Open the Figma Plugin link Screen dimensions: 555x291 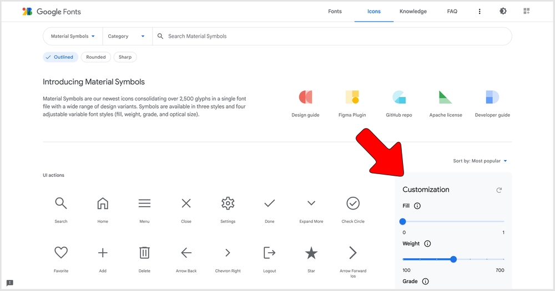pyautogui.click(x=352, y=103)
